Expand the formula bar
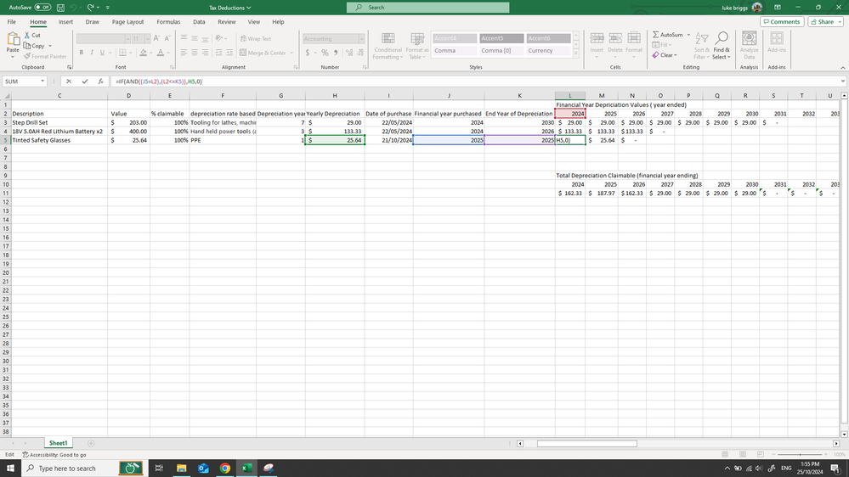849x477 pixels. point(843,81)
